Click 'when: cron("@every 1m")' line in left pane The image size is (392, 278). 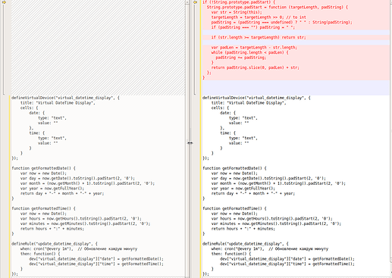[79, 248]
